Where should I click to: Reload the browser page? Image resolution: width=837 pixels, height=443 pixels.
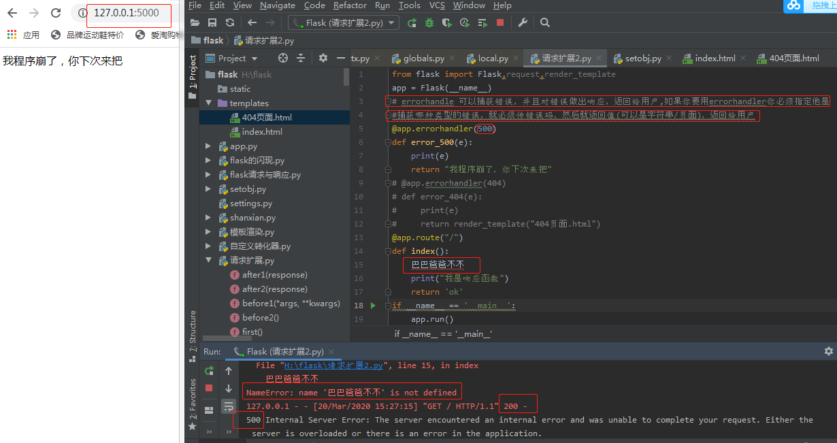56,13
